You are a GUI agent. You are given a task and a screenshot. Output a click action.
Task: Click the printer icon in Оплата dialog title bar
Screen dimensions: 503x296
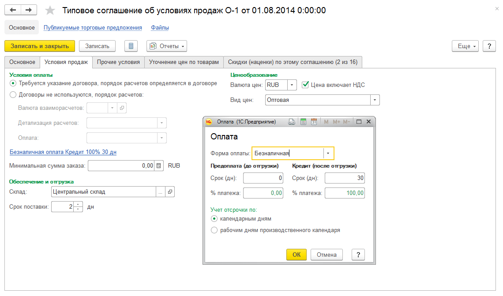(x=291, y=122)
